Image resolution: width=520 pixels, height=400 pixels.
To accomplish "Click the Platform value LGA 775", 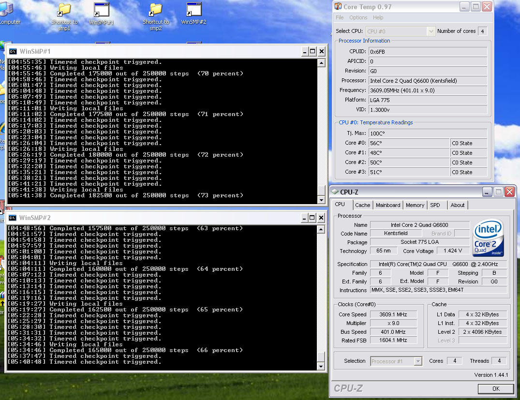I will click(x=428, y=100).
